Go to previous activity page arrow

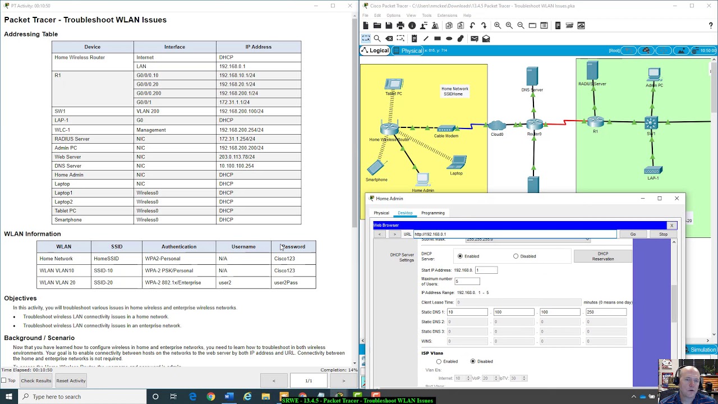[274, 380]
